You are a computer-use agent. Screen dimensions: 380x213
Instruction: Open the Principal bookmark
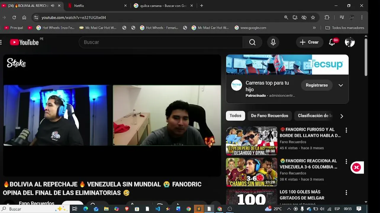click(x=14, y=28)
